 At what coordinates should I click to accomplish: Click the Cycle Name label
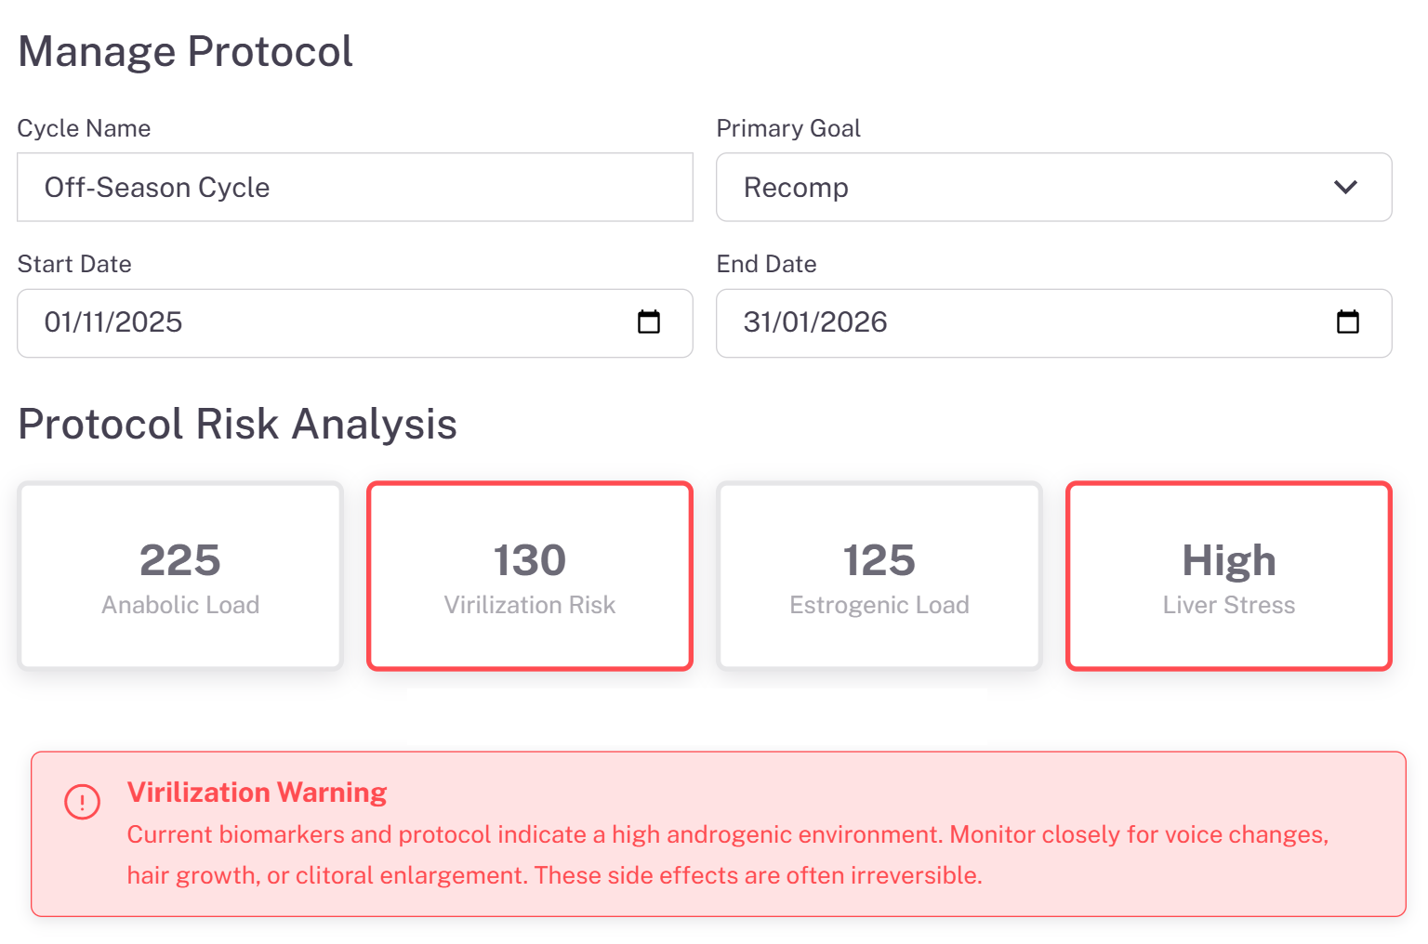click(84, 128)
